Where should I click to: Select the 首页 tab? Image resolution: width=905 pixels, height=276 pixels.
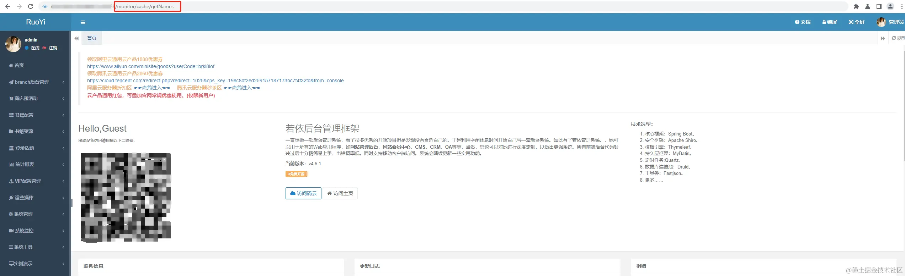[92, 38]
